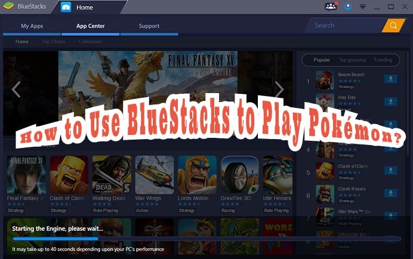Expand the title bar dropdown arrow menu
The height and width of the screenshot is (259, 413).
(x=363, y=7)
